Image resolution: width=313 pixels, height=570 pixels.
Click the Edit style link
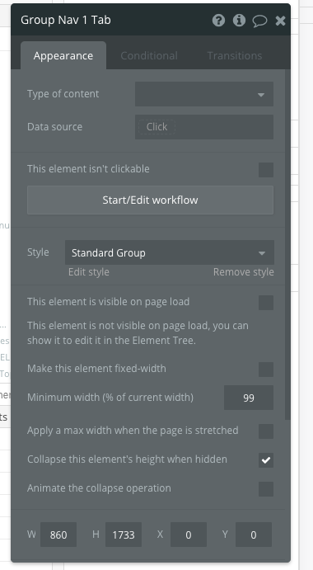tap(89, 272)
